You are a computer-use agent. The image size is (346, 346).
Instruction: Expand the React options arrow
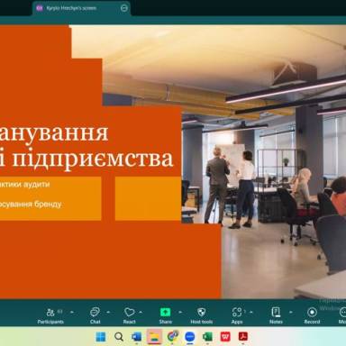click(x=141, y=313)
